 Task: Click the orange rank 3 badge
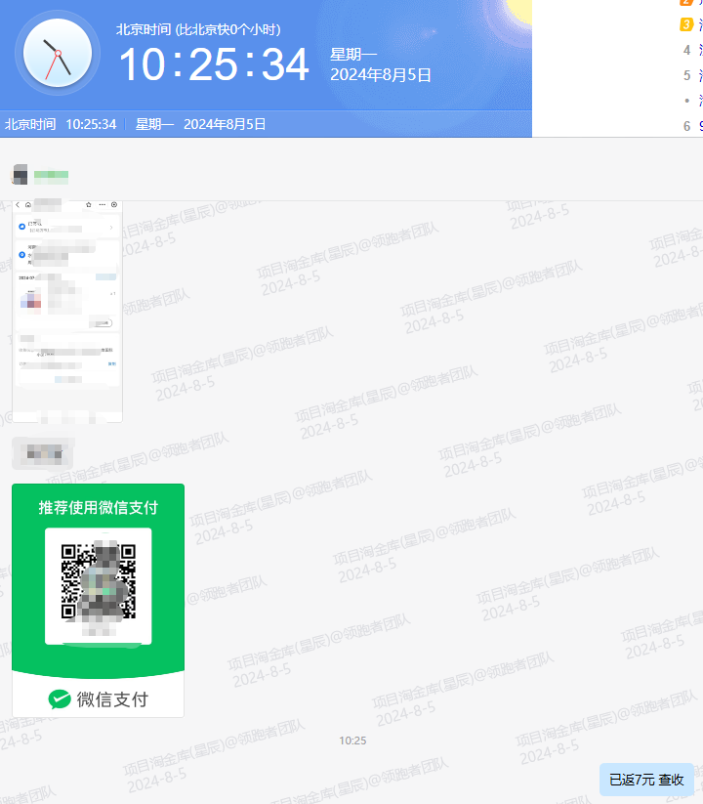point(686,24)
